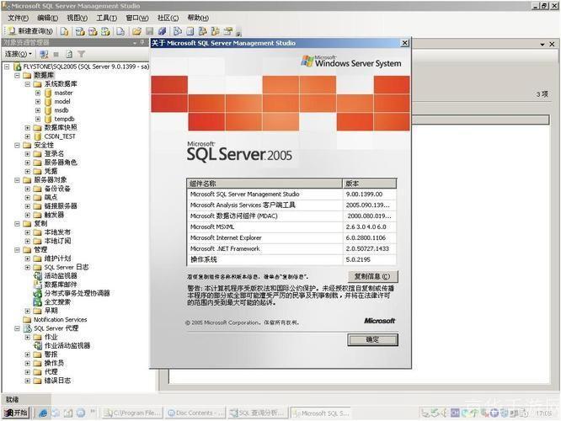Open the 活动监视器 node

(x=60, y=275)
